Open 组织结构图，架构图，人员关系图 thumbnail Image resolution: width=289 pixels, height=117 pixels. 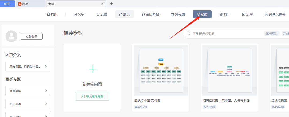click(x=230, y=71)
